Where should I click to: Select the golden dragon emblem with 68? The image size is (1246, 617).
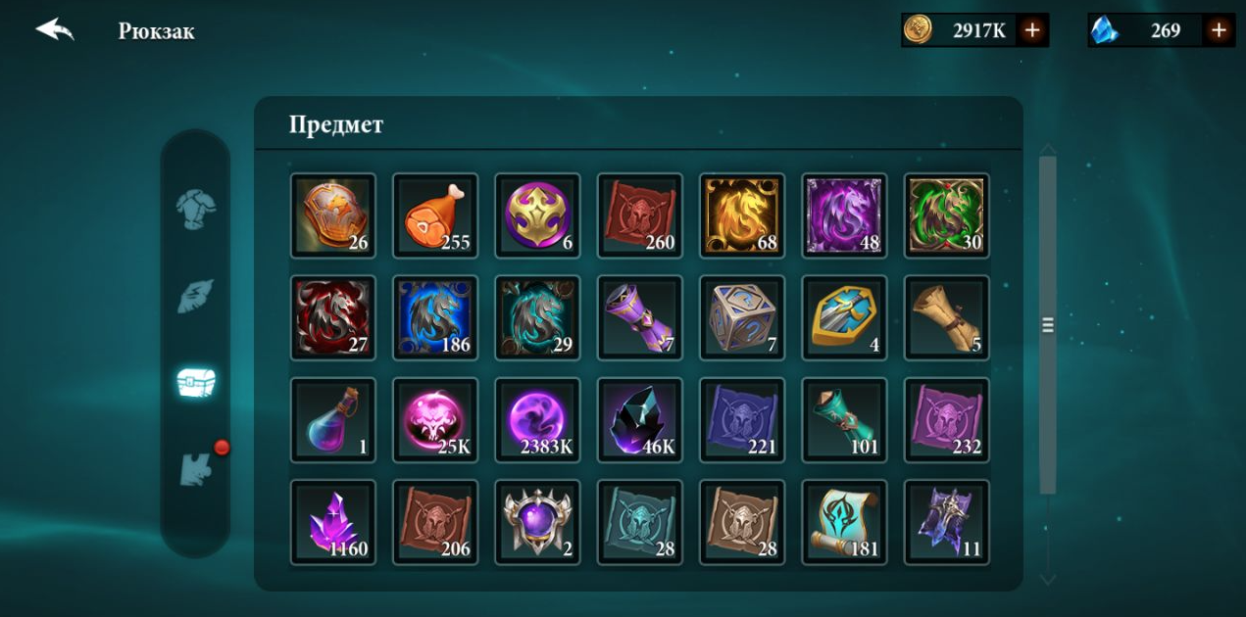pos(742,215)
